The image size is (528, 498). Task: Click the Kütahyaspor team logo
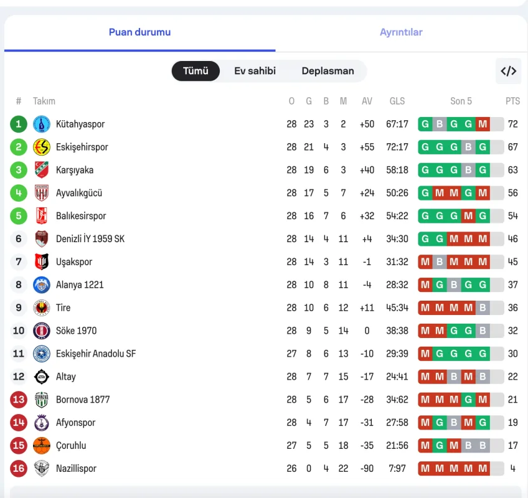click(x=42, y=124)
